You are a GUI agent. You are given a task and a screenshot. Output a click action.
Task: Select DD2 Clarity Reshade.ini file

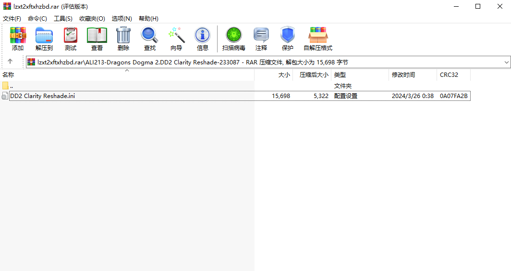click(x=42, y=96)
